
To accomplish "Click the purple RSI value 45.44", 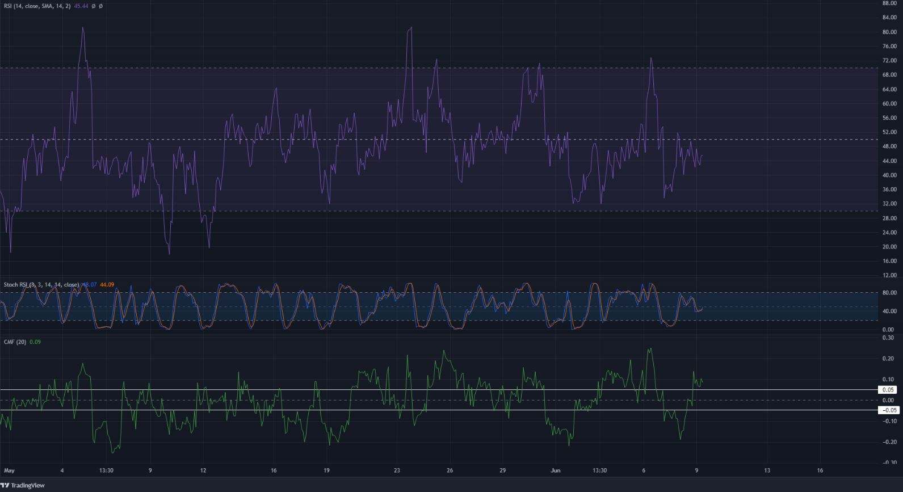I will coord(81,6).
